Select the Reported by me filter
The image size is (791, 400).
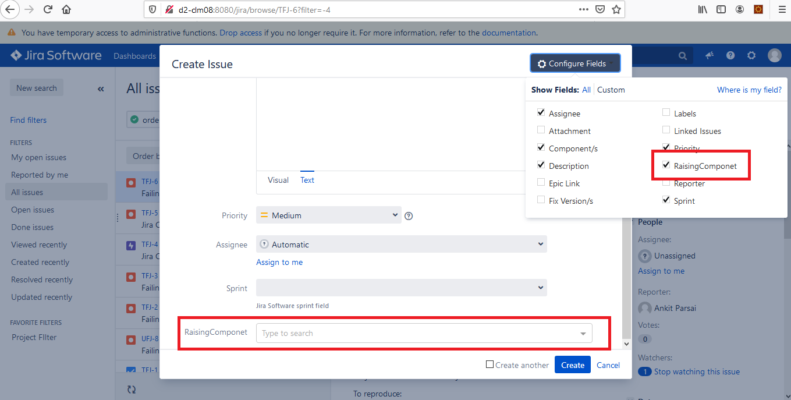click(x=40, y=175)
